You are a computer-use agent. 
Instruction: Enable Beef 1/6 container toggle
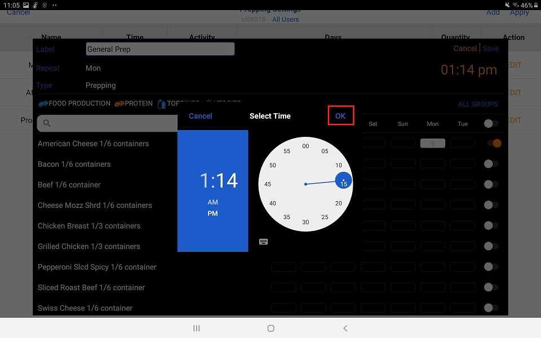click(x=491, y=184)
